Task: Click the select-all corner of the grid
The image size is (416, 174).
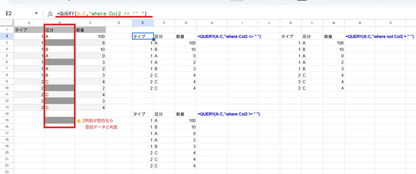Action: coord(7,23)
